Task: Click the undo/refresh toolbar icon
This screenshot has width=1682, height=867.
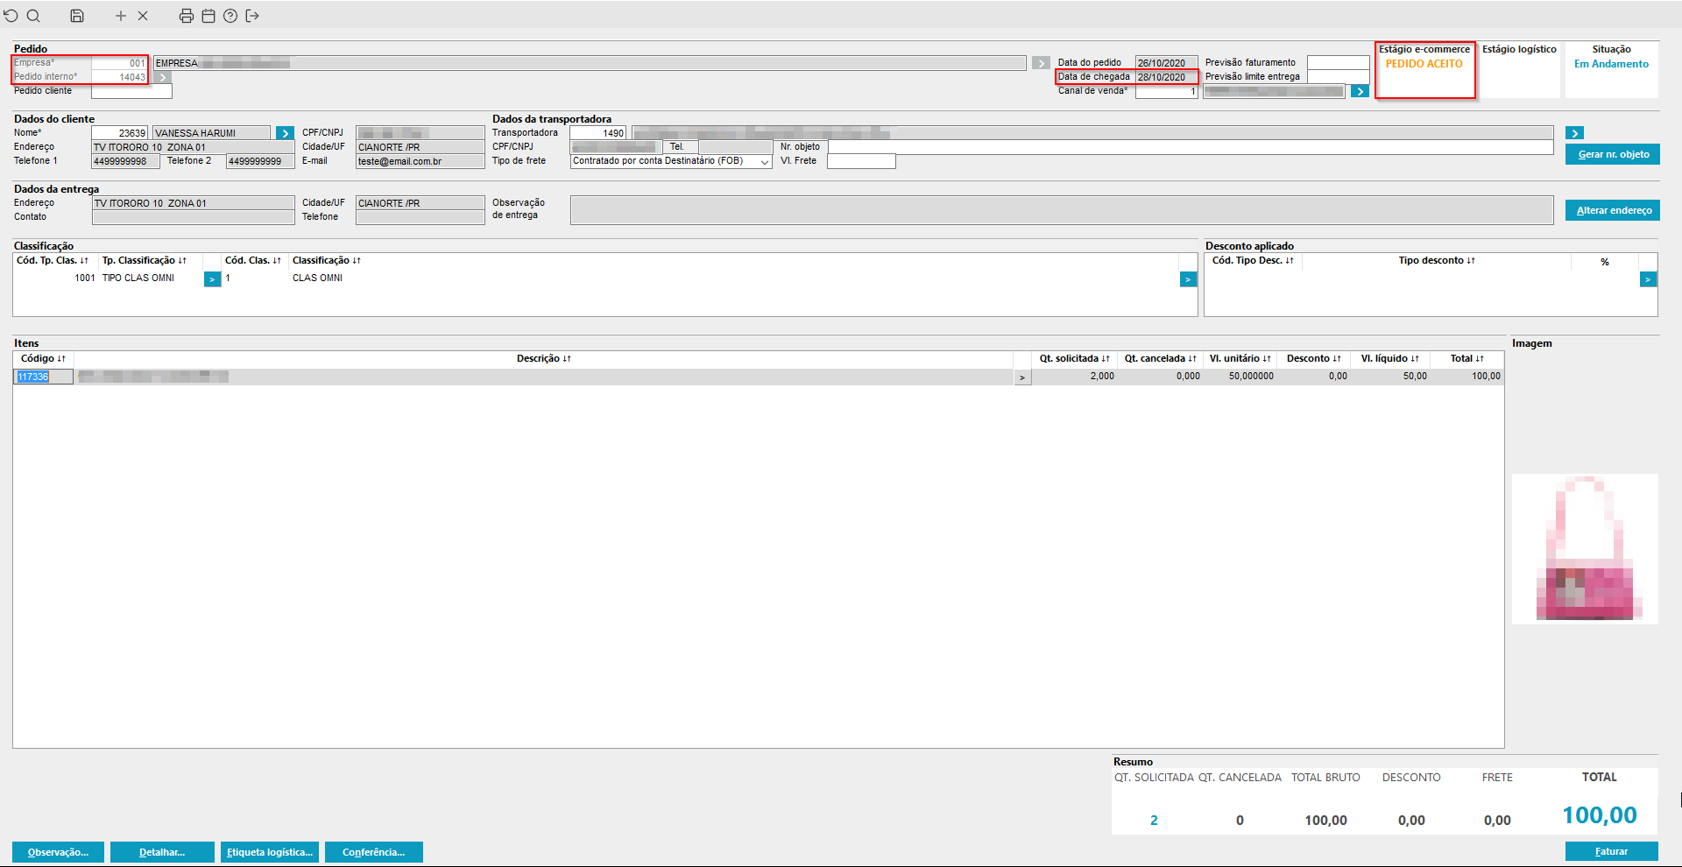Action: click(11, 16)
